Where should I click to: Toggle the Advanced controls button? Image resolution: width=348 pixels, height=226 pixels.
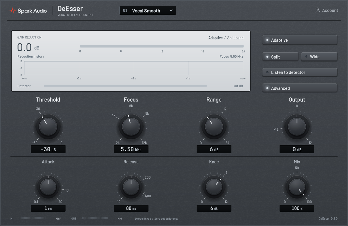[x=300, y=88]
